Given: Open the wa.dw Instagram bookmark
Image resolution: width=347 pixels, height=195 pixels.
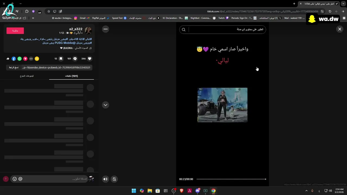Looking at the screenshot, I should click(65, 18).
